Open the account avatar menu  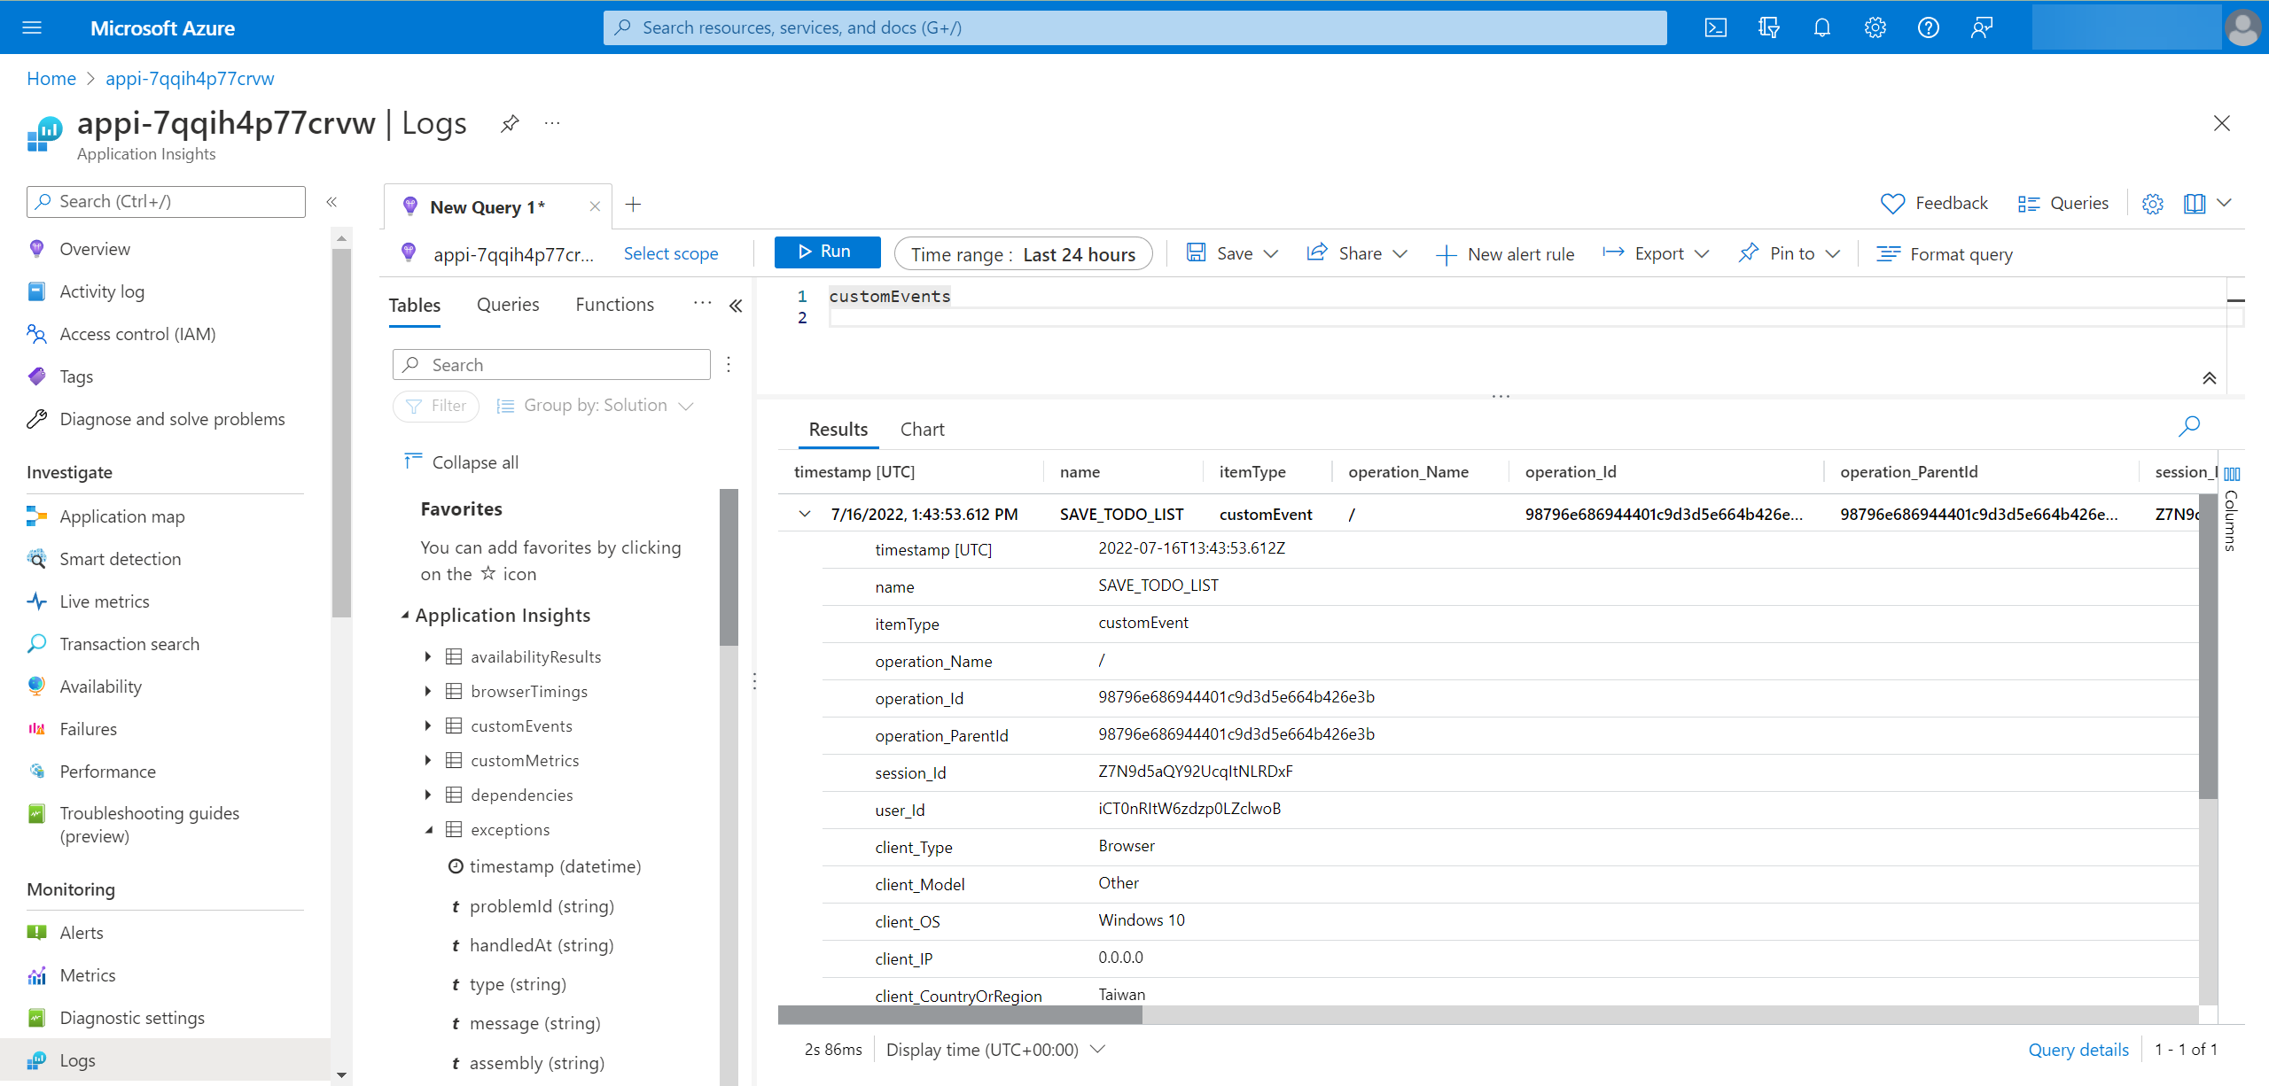(x=2242, y=27)
